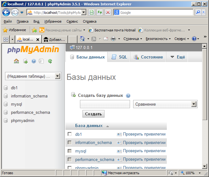This screenshot has width=209, height=177.
Task: Click the add to favorites bar icon
Action: click(34, 30)
